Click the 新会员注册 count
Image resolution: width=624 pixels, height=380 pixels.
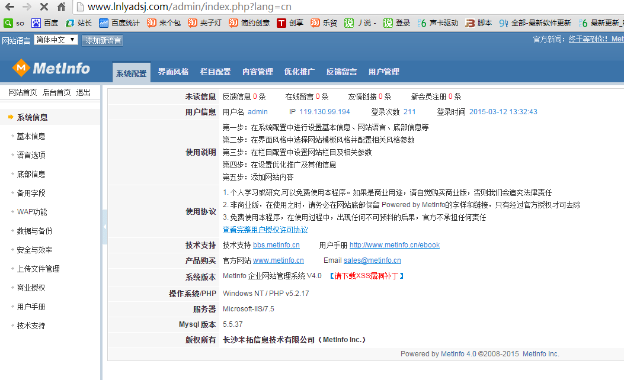pyautogui.click(x=450, y=96)
